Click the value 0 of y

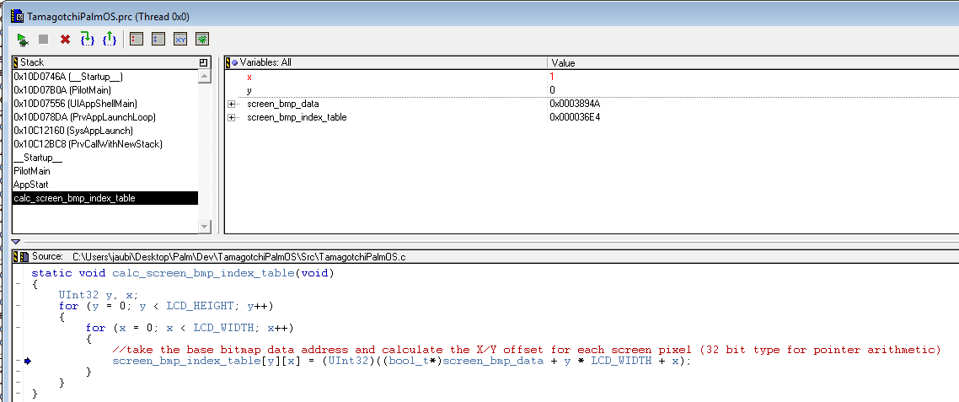pyautogui.click(x=552, y=90)
